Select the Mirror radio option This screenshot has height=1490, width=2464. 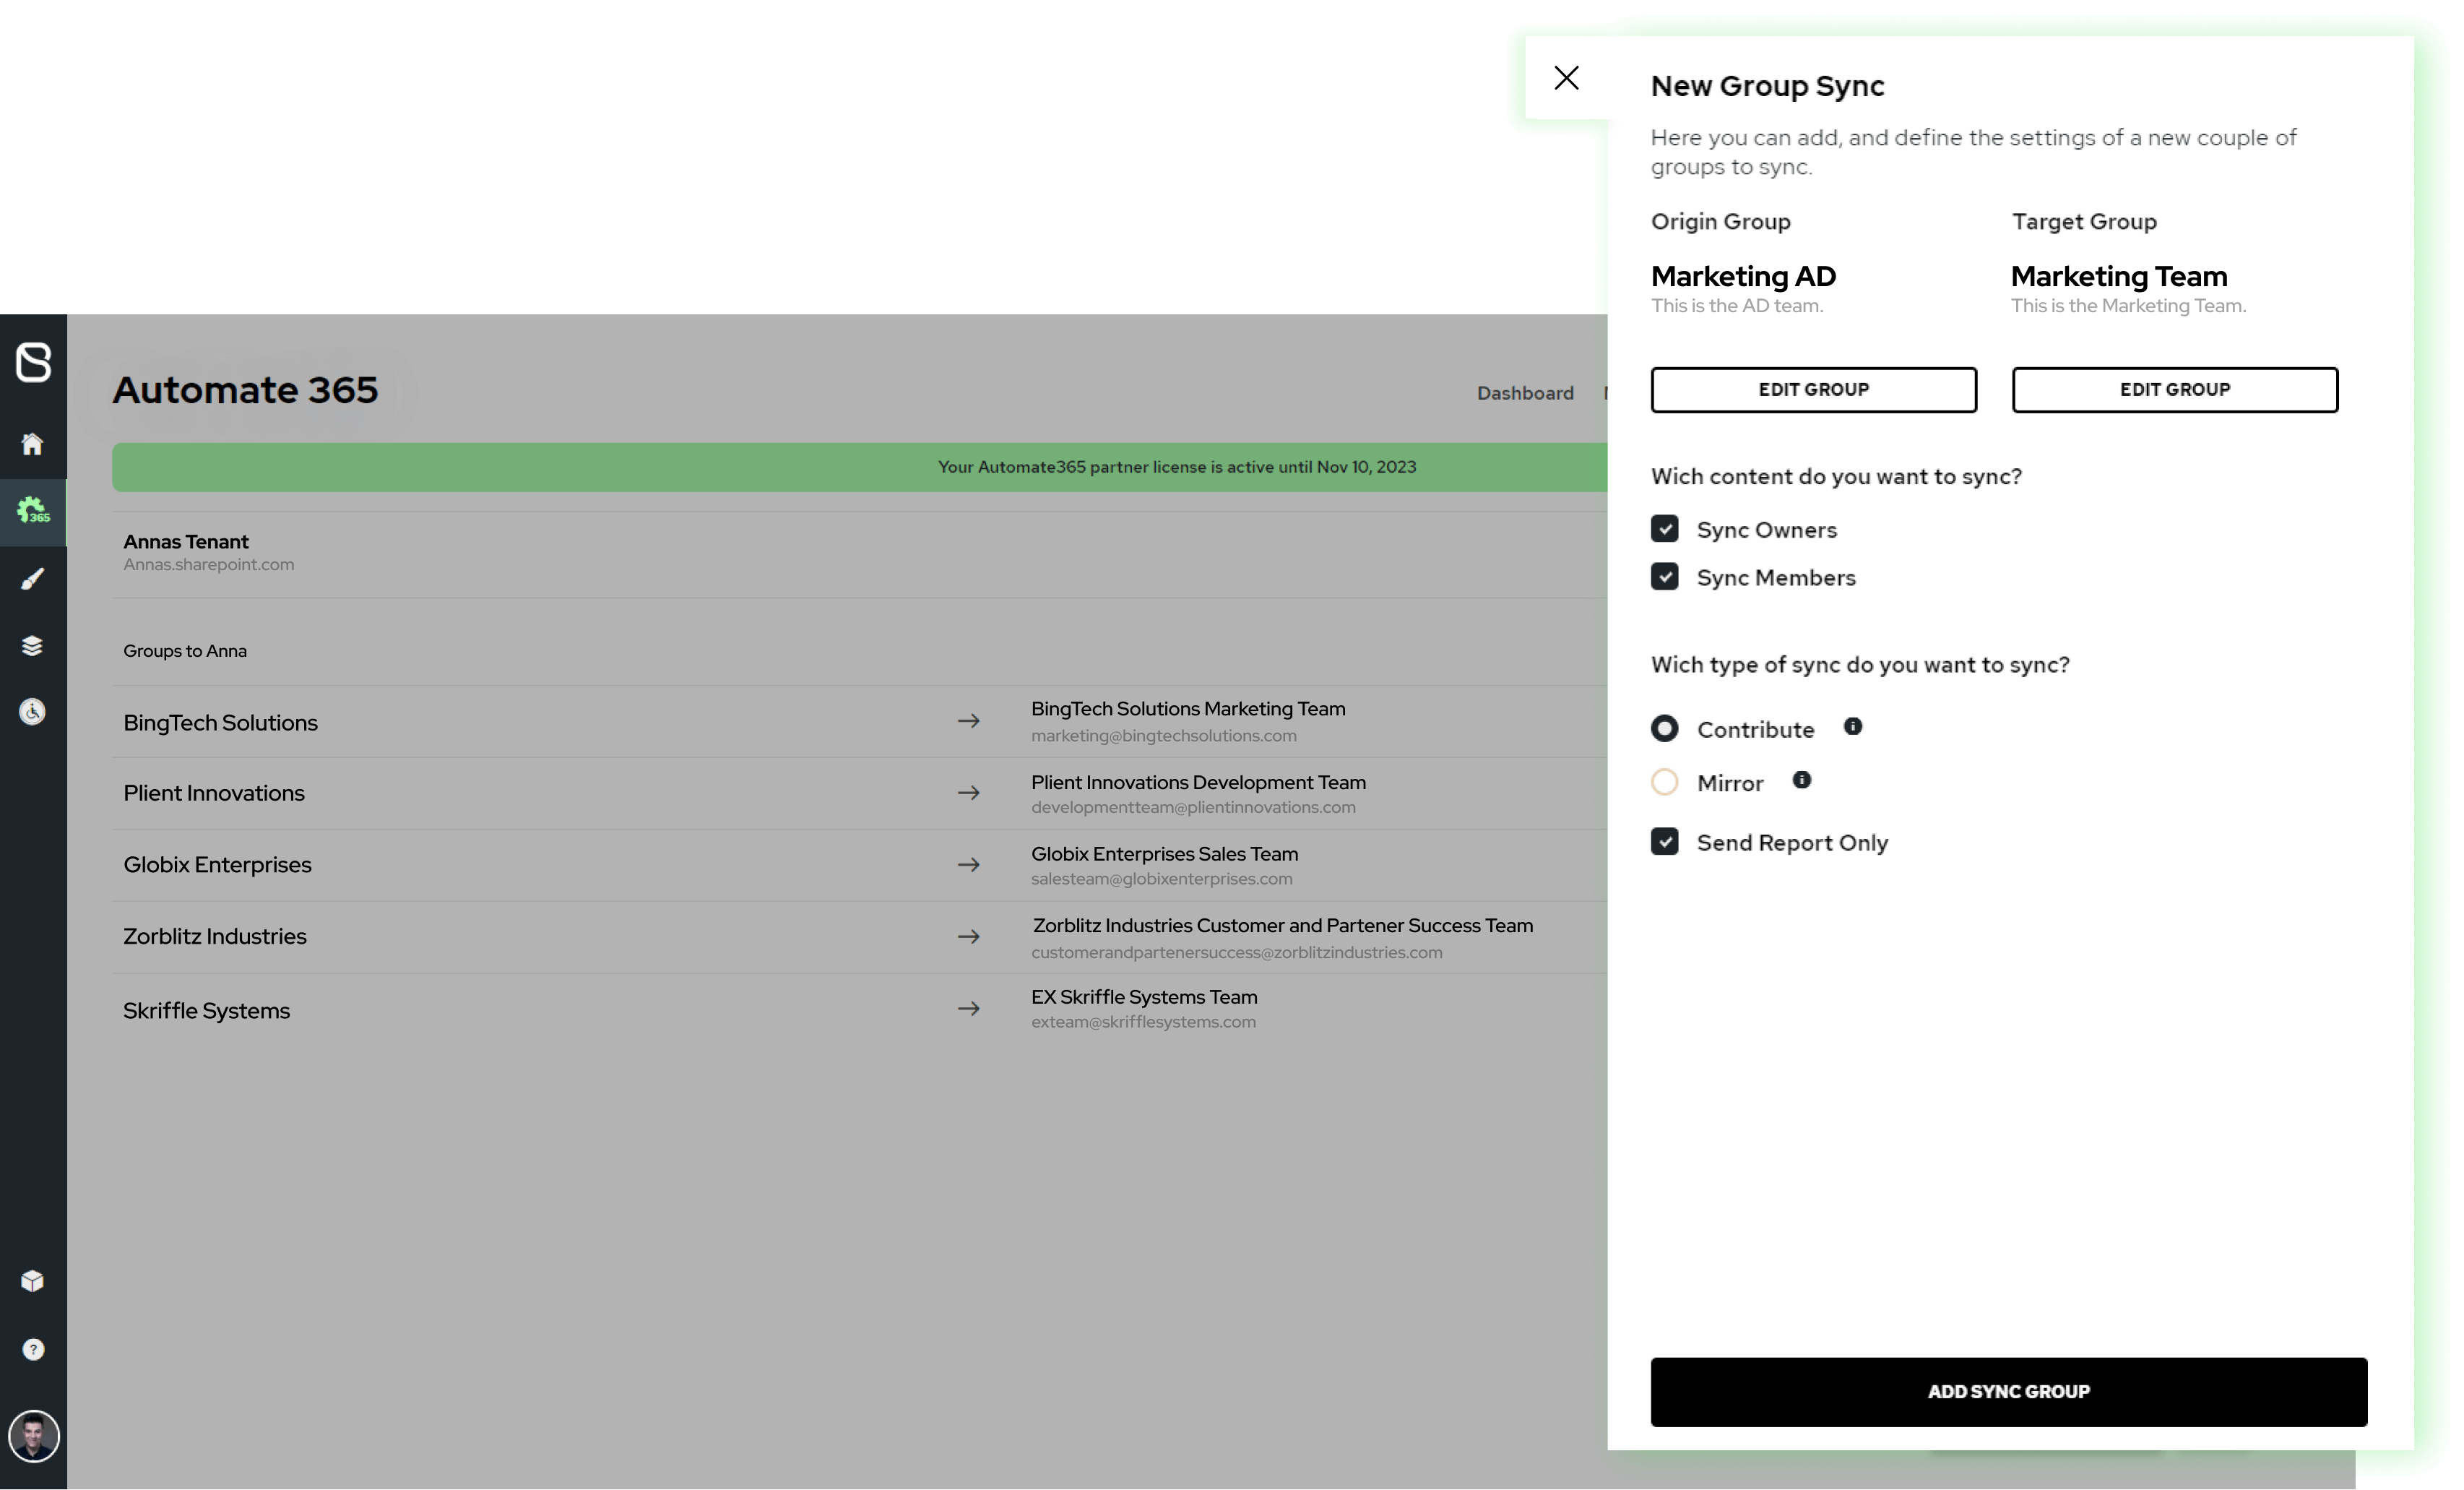1665,782
